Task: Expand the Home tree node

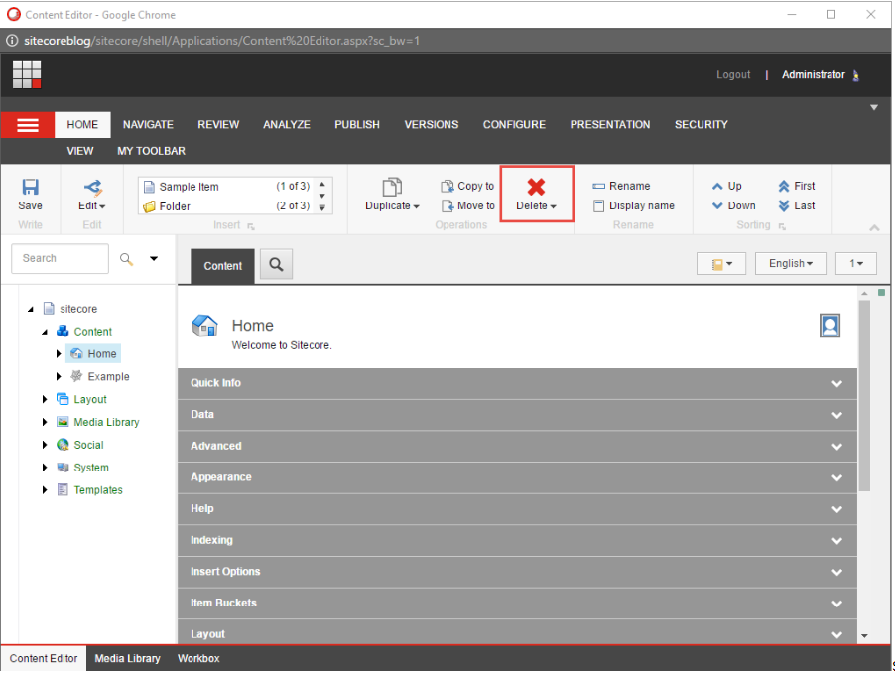Action: pyautogui.click(x=59, y=354)
